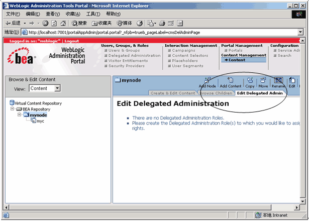Open the User Segments link
309x221 pixels.
(x=187, y=66)
